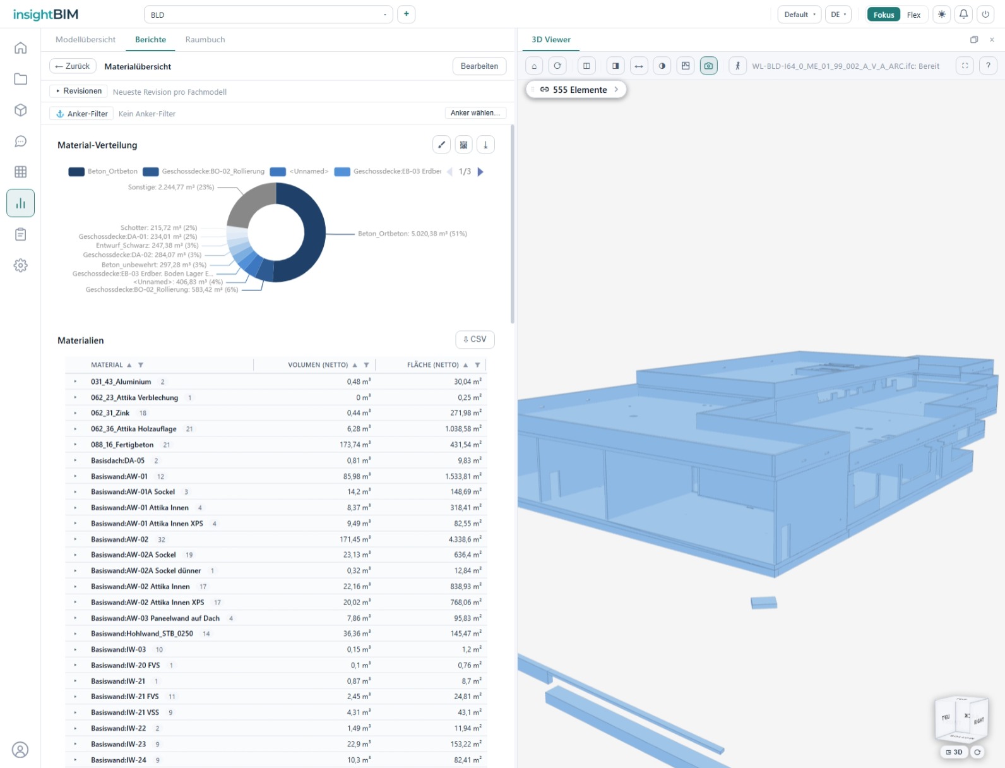Screen dimensions: 1005x768
Task: Reset 3D viewer to home view
Action: pyautogui.click(x=534, y=66)
